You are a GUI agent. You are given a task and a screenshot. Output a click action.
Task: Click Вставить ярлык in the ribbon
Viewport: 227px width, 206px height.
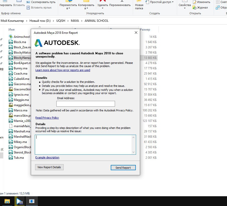coord(39,8)
